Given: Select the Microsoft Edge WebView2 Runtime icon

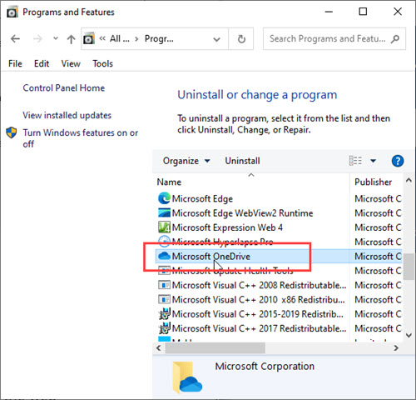Looking at the screenshot, I should click(164, 212).
